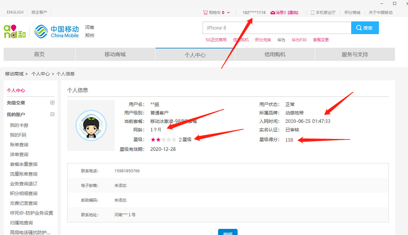Go to the 首页 navigation tab

tap(39, 54)
